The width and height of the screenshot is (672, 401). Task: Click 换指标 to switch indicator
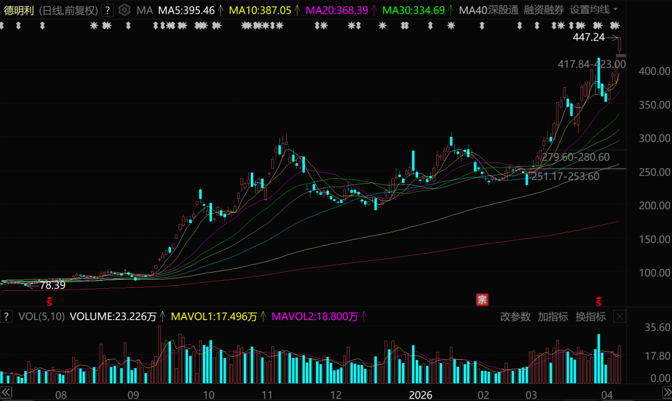590,317
